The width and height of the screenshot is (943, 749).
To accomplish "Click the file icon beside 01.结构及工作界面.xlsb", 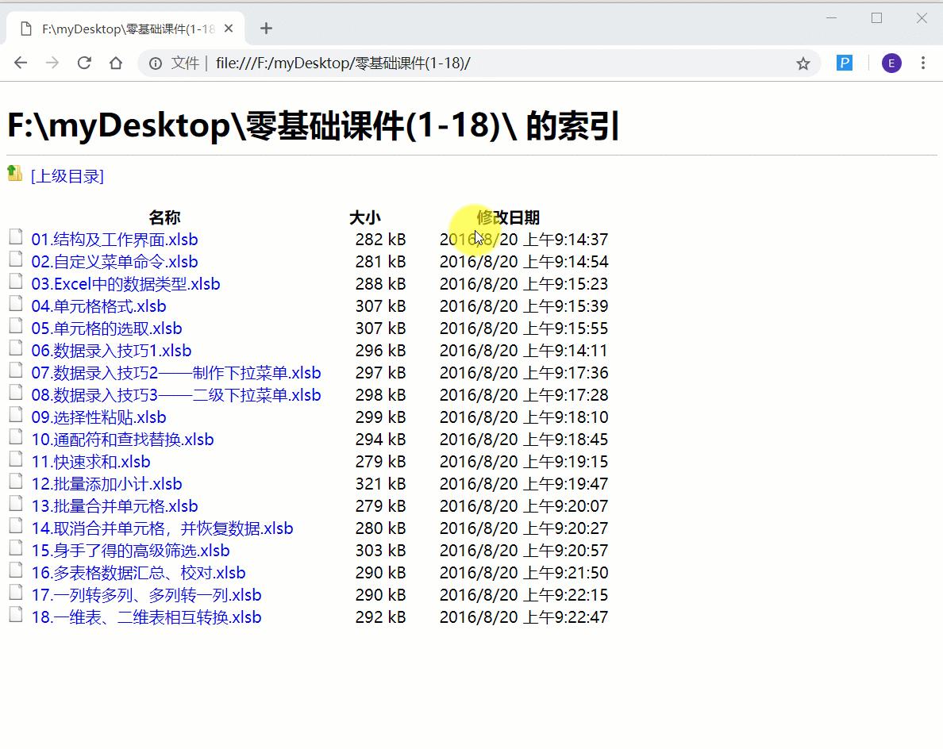I will tap(15, 236).
